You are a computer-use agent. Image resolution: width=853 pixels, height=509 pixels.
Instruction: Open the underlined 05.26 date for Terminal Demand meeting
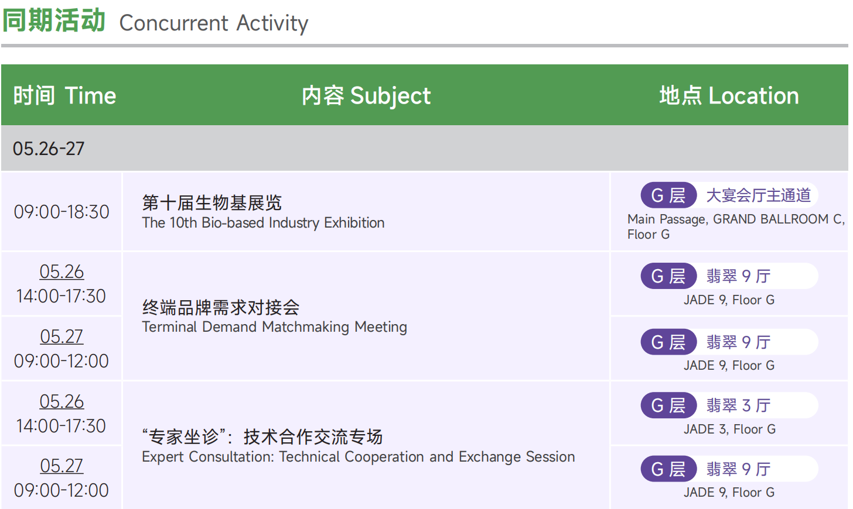pyautogui.click(x=62, y=272)
